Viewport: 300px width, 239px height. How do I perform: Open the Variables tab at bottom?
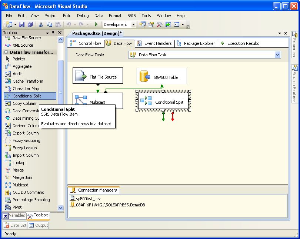click(14, 215)
